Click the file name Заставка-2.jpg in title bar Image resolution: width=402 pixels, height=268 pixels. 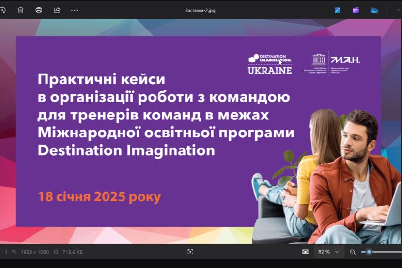200,11
